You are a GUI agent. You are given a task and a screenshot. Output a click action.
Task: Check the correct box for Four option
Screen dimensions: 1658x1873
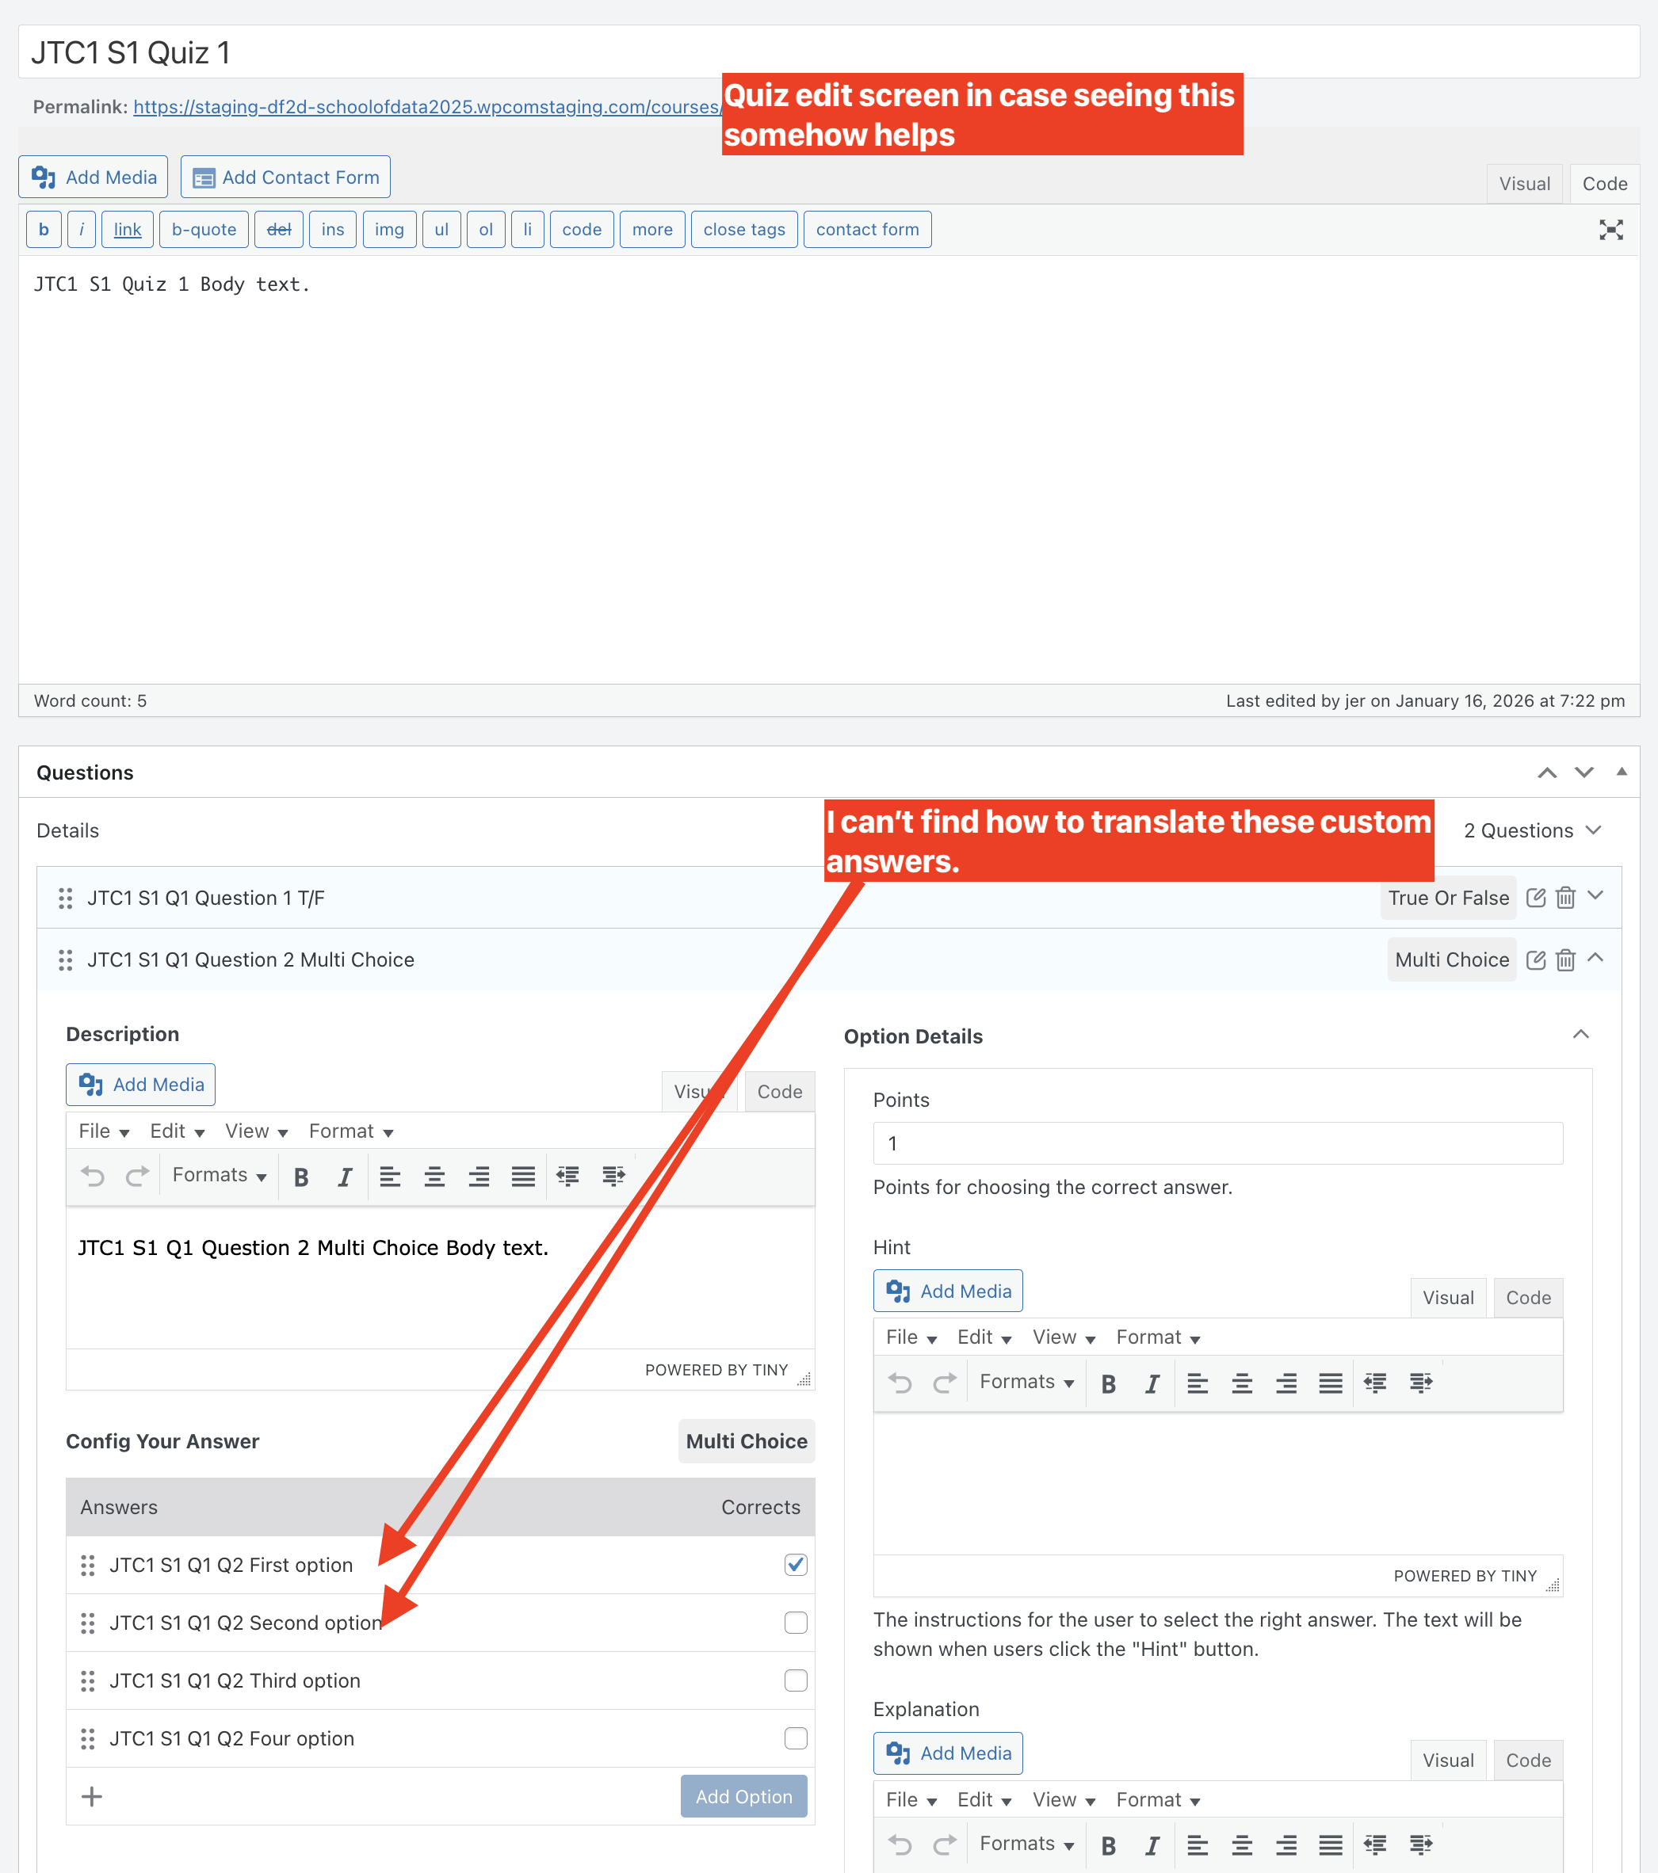[796, 1738]
